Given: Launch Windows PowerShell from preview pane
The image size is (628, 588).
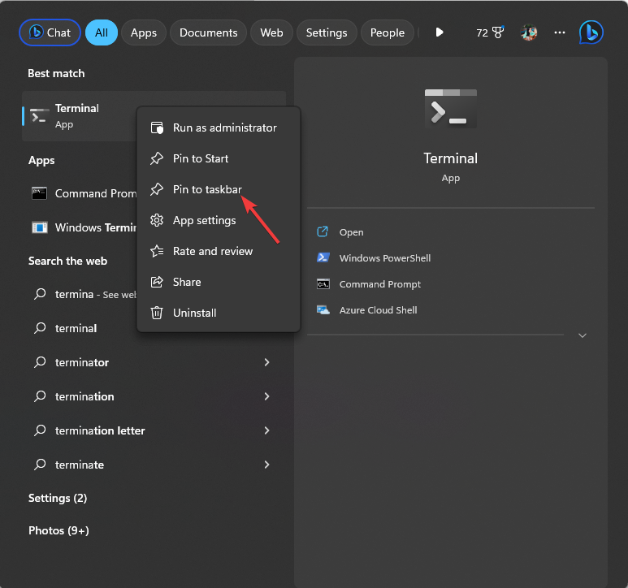Looking at the screenshot, I should coord(384,258).
